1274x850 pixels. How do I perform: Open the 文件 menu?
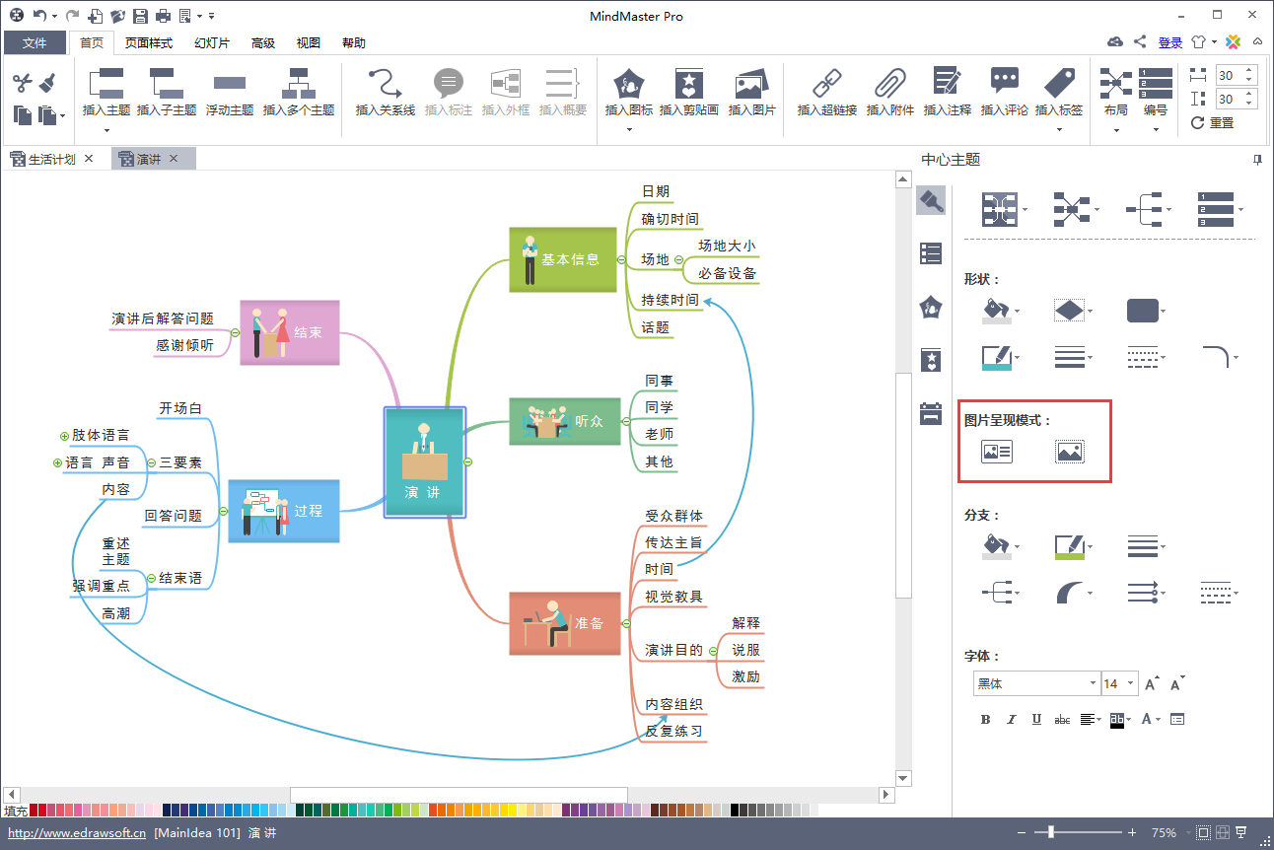point(35,42)
